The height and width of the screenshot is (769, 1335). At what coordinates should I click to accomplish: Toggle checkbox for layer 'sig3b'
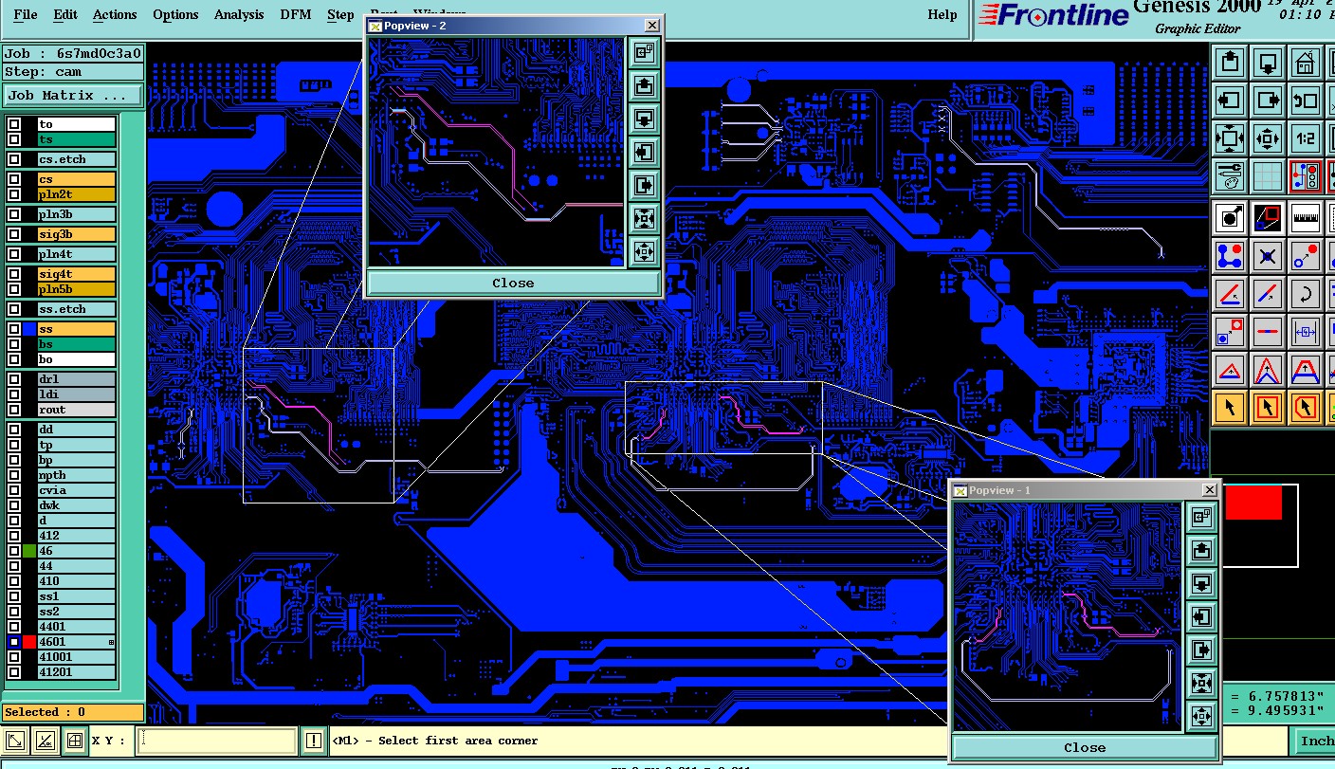pos(14,234)
